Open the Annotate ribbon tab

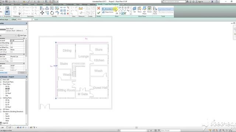click(40, 4)
